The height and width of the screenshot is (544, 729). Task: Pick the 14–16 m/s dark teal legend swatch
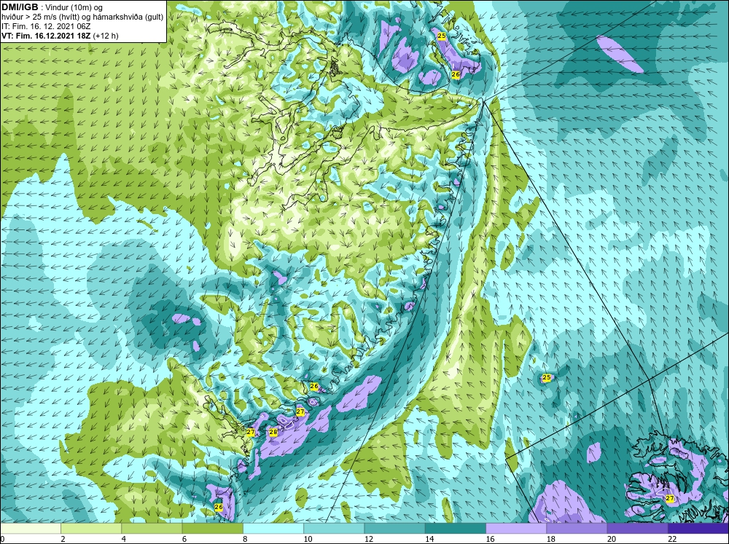pos(456,529)
